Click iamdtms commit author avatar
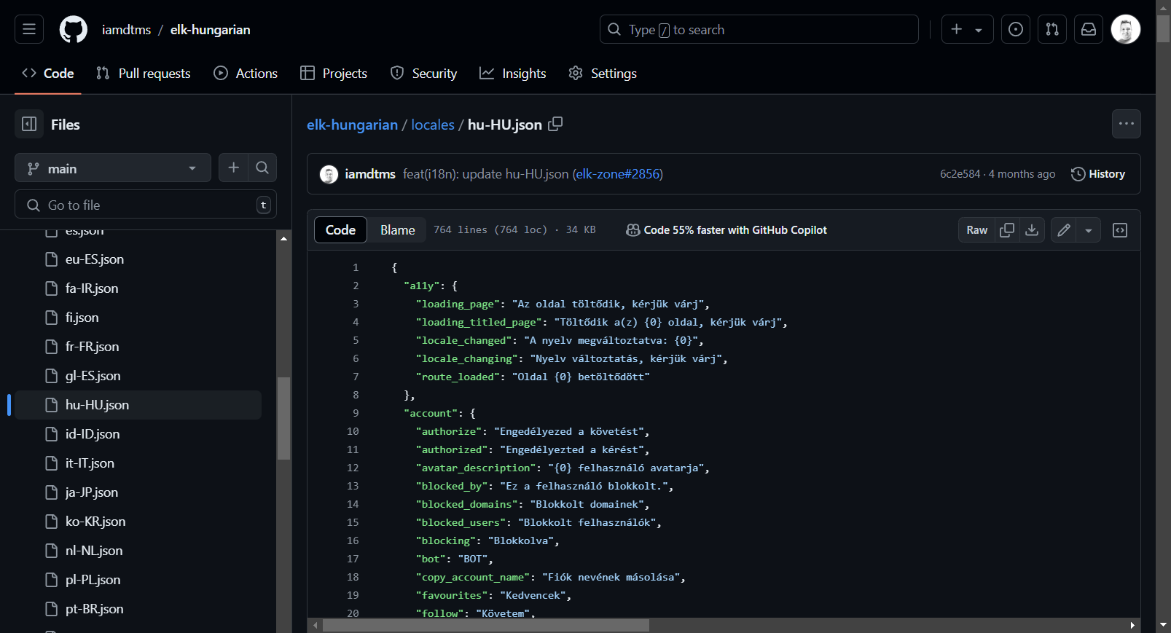Screen dimensions: 1171x633 [329, 174]
